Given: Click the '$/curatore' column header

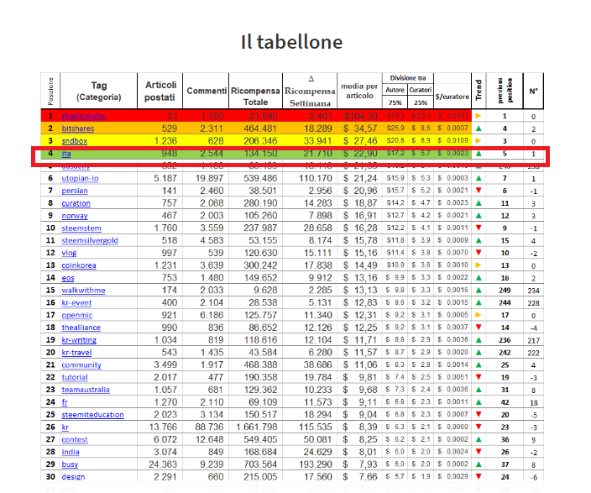Looking at the screenshot, I should click(x=452, y=97).
